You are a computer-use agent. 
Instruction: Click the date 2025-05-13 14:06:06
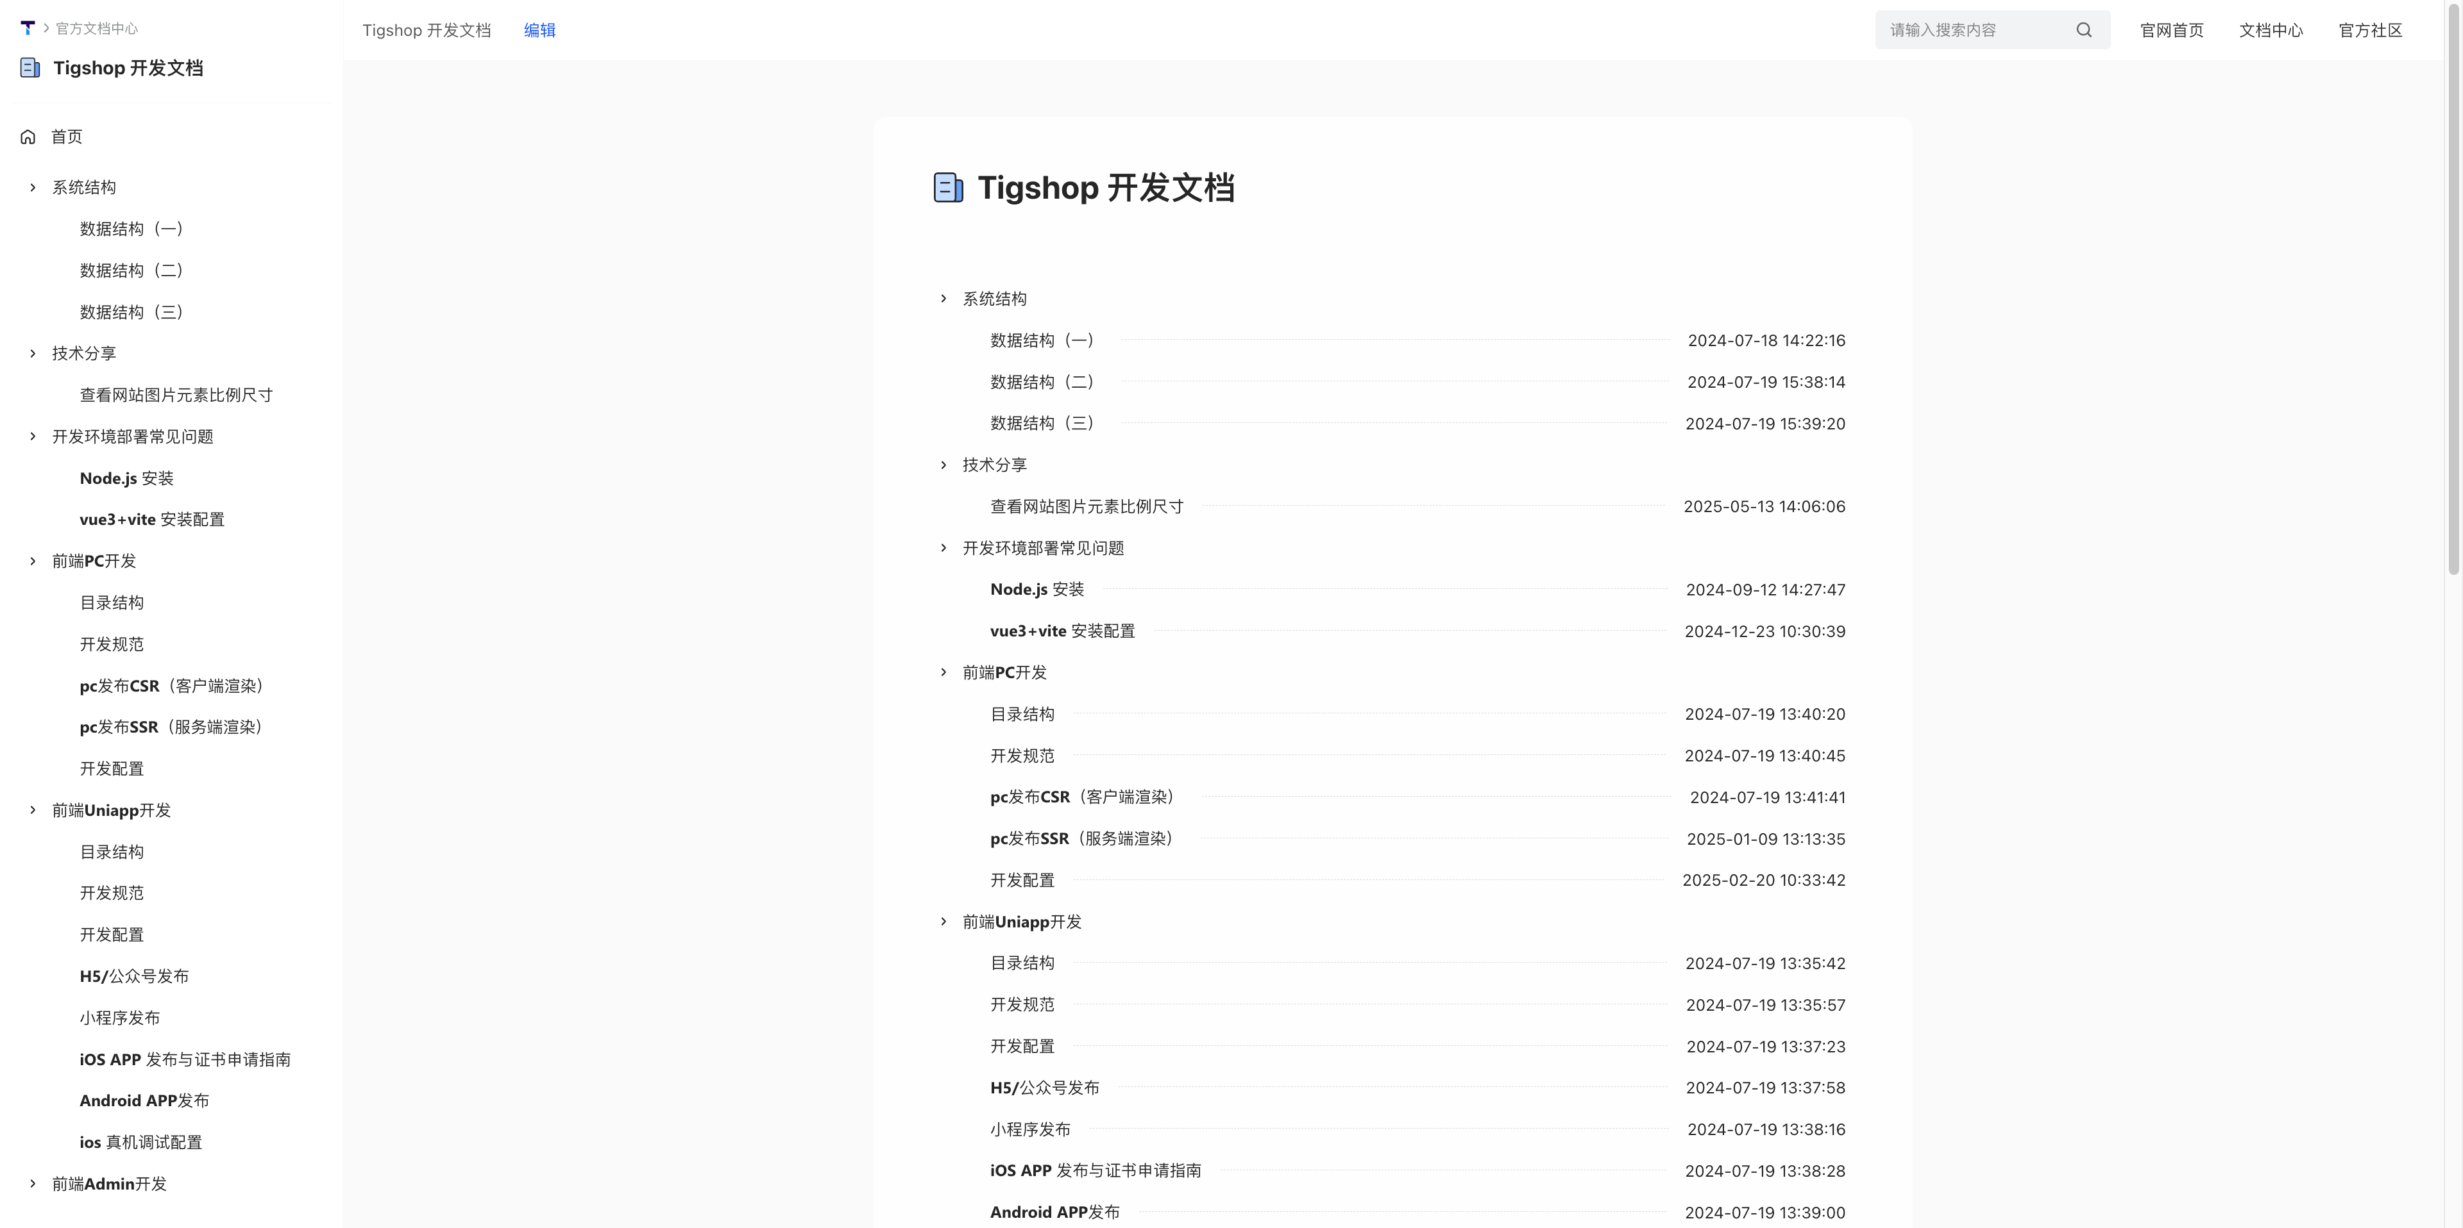[1764, 506]
